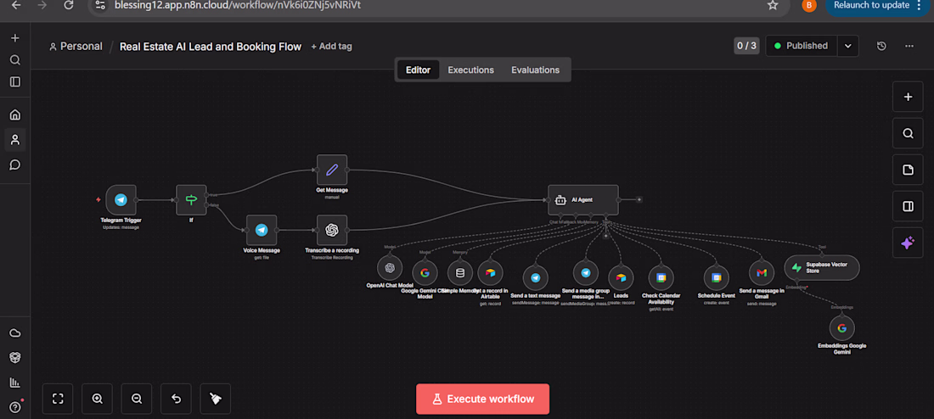
Task: Open the browser profile avatar B
Action: tap(809, 5)
